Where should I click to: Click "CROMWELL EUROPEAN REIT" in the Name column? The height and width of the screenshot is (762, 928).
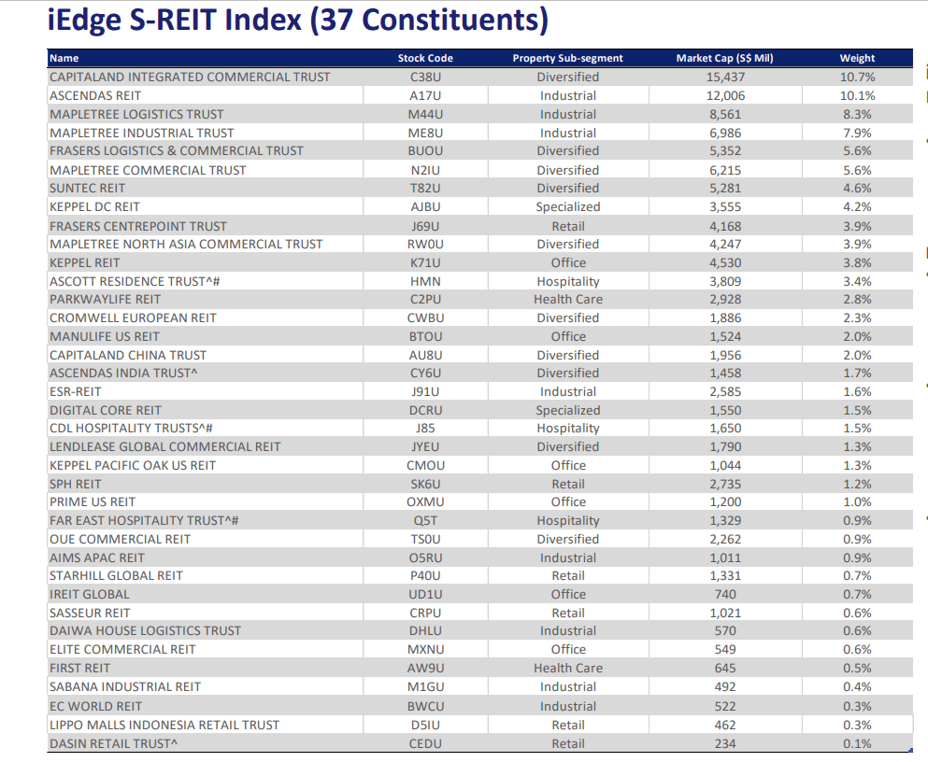pyautogui.click(x=133, y=318)
